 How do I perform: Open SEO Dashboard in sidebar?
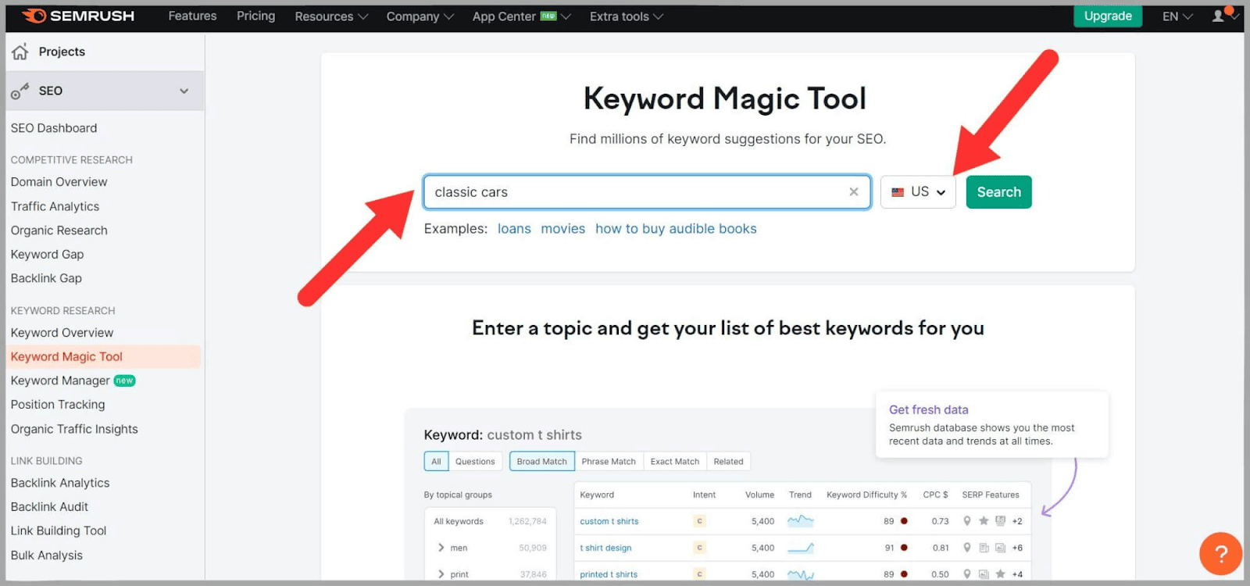click(54, 128)
